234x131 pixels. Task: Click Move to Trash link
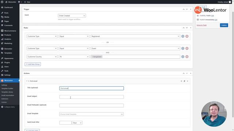point(201,25)
